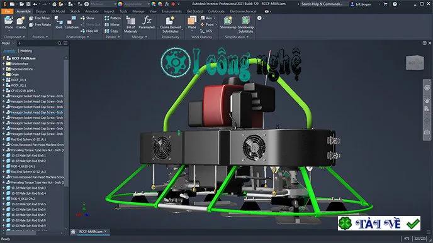Click the shopping cart icon
This screenshot has width=433, height=243.
coord(386,4)
